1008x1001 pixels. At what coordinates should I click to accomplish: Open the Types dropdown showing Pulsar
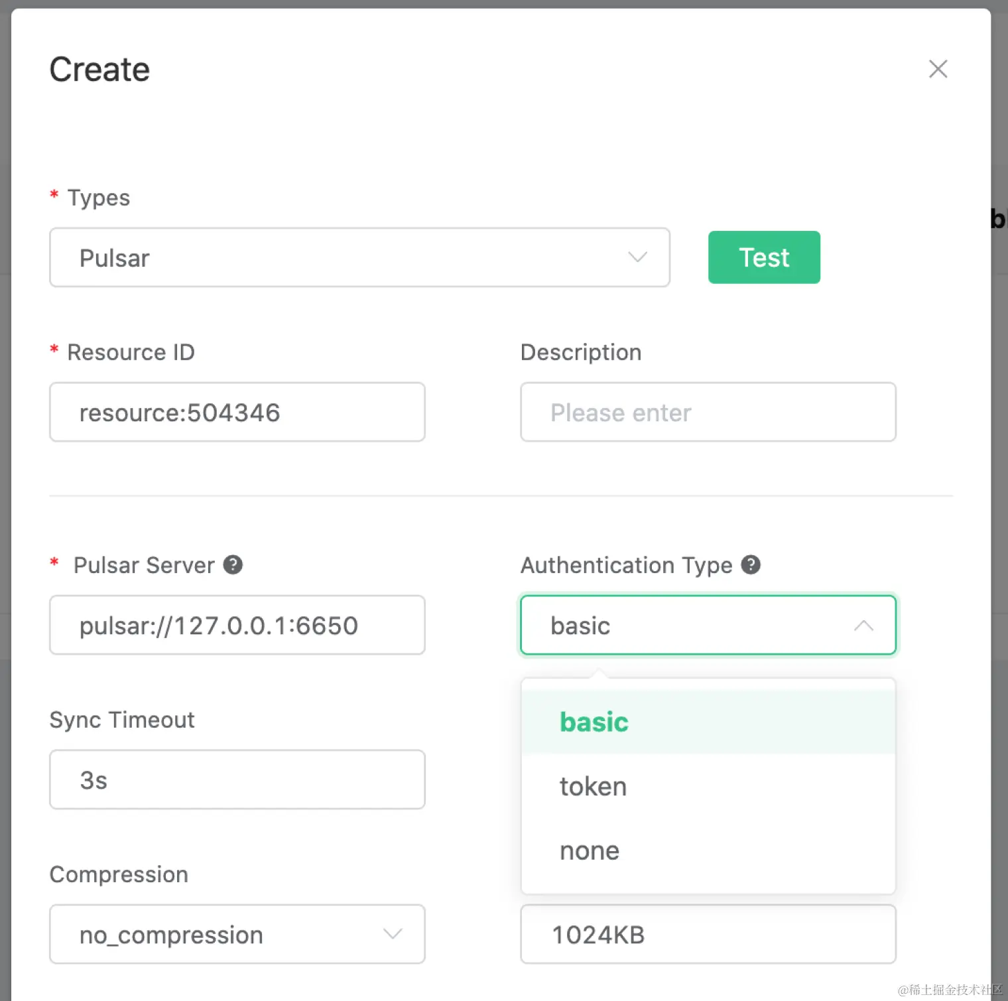[x=359, y=257]
